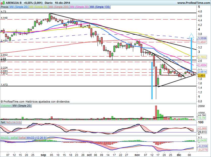Select the Precio indicator label
211x157 pixels.
(x=5, y=7)
